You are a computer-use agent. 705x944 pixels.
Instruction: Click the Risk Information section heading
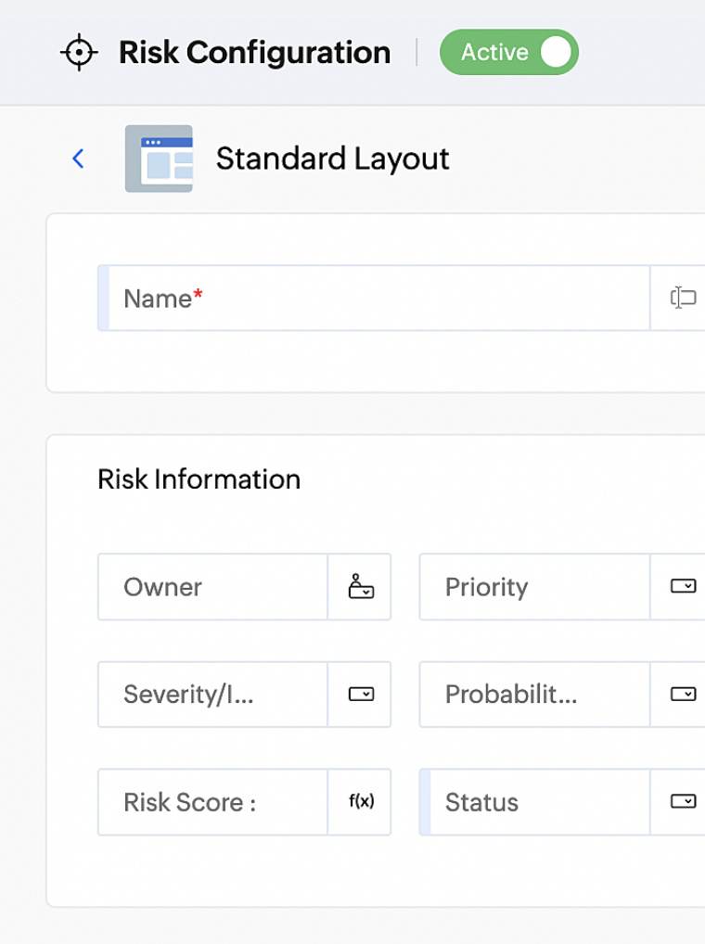coord(199,479)
